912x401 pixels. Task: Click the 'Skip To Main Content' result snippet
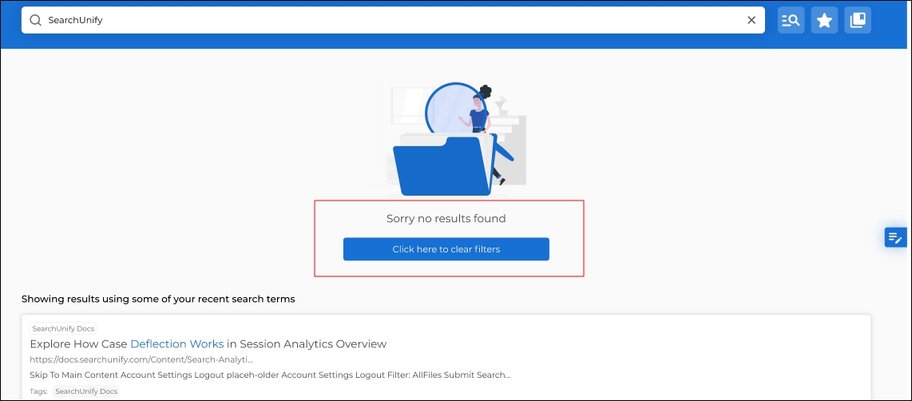269,375
